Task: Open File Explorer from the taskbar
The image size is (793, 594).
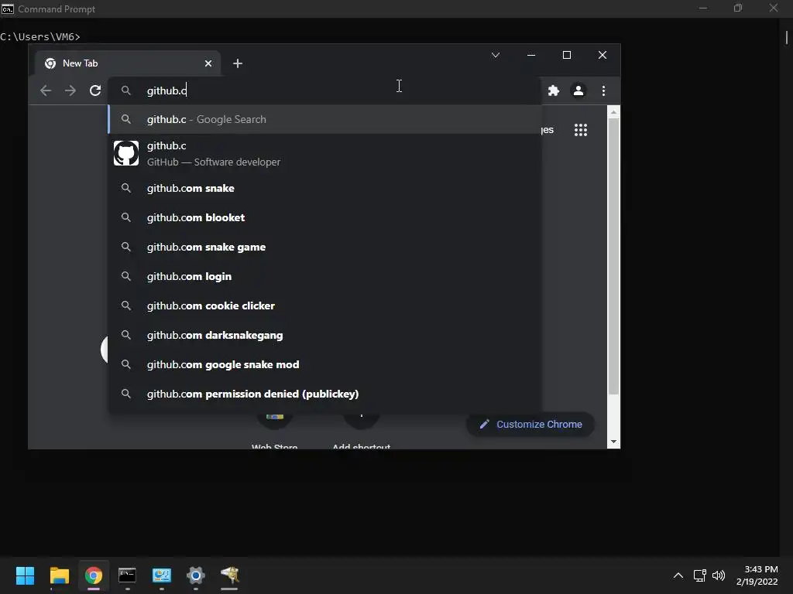Action: tap(59, 575)
